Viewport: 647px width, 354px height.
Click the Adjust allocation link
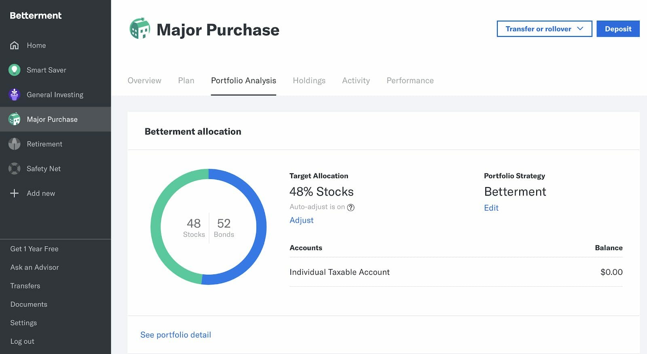(301, 220)
